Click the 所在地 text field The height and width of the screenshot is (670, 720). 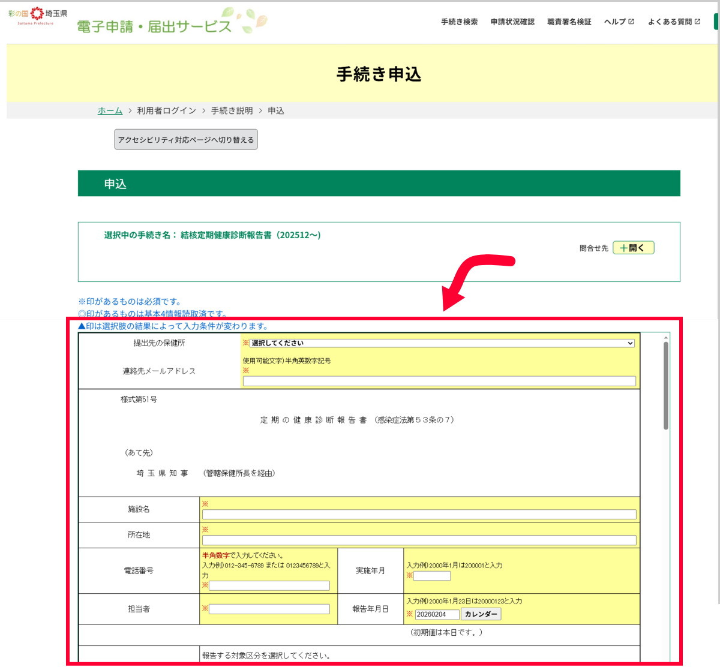(x=419, y=540)
